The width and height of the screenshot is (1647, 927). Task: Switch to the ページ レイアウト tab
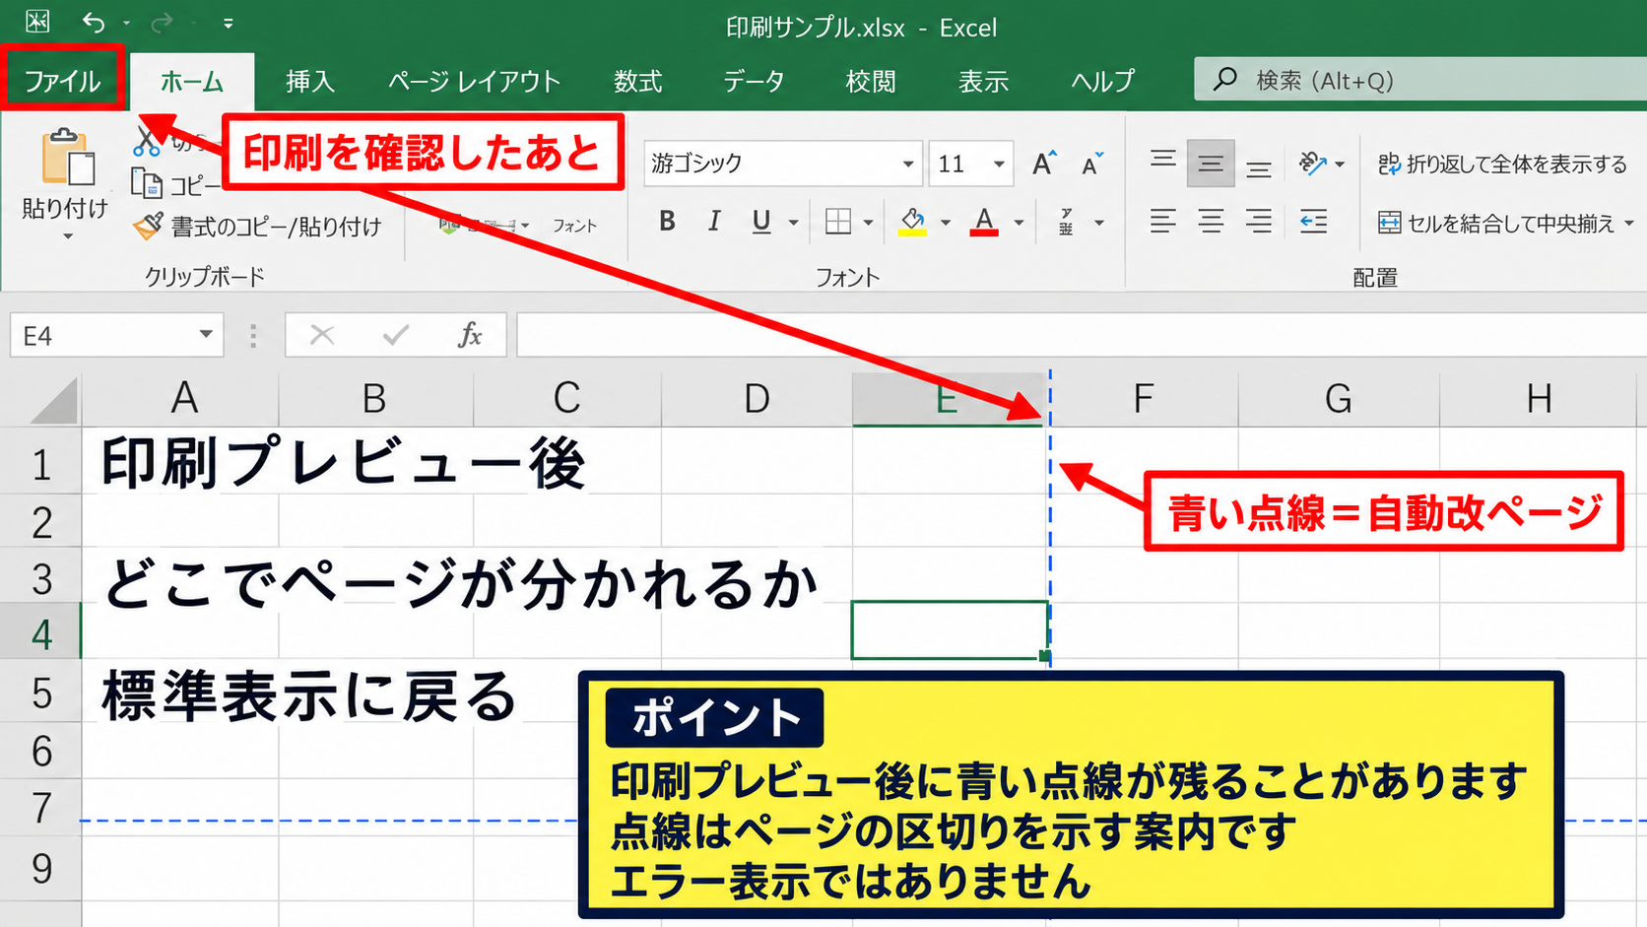tap(474, 82)
